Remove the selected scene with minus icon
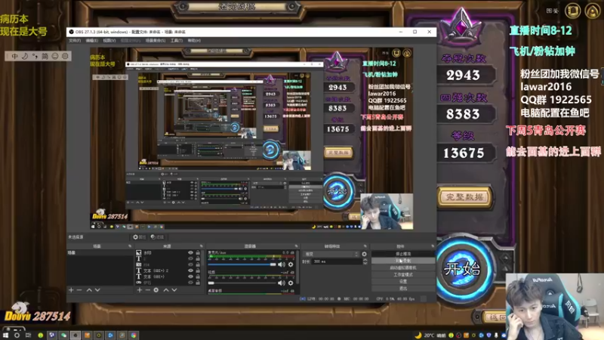 pos(79,290)
